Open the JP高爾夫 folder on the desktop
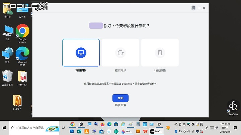 pos(17,102)
